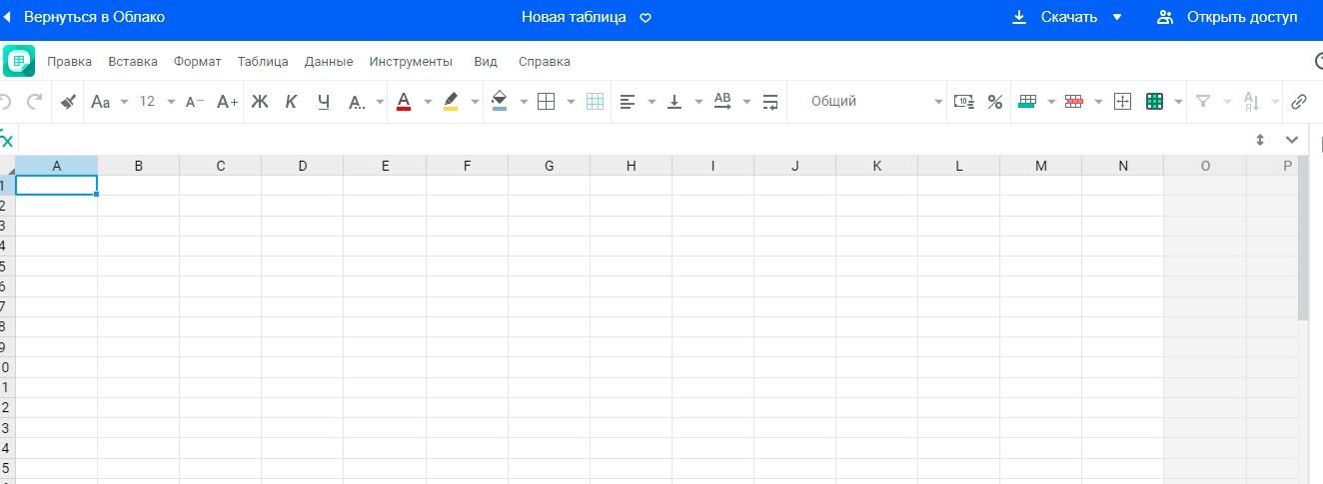
Task: Toggle bold formatting (Ж)
Action: pyautogui.click(x=260, y=101)
